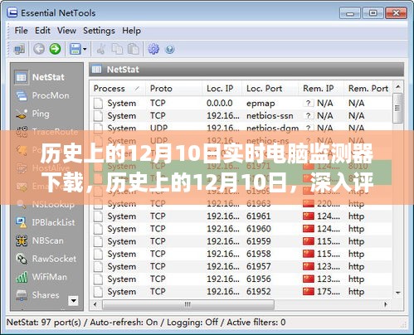This screenshot has height=335, width=414.
Task: Open the NetStat tool in sidebar
Action: point(40,77)
